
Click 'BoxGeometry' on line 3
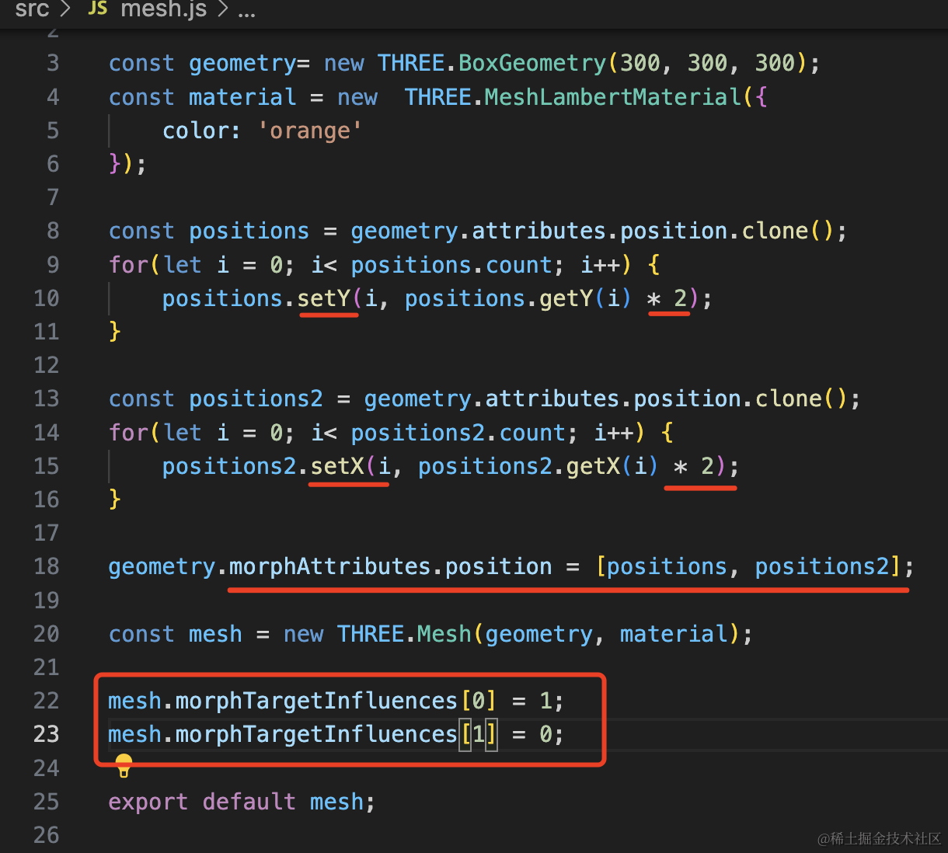tap(532, 63)
